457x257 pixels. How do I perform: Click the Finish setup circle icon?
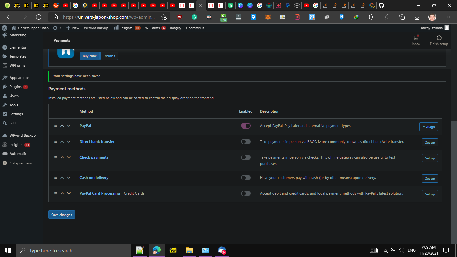click(x=439, y=38)
